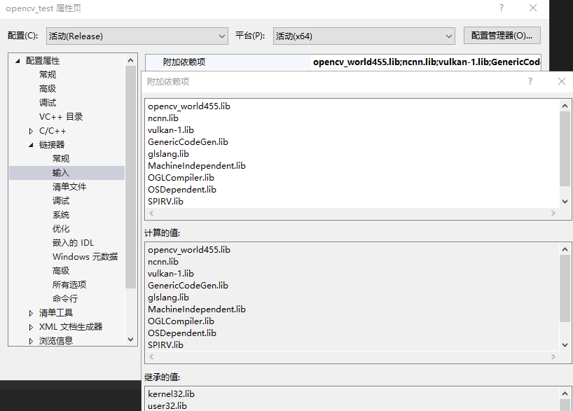This screenshot has height=411, width=573.
Task: Click right arrow of edit box horizontal scrollbar
Action: tap(553, 214)
